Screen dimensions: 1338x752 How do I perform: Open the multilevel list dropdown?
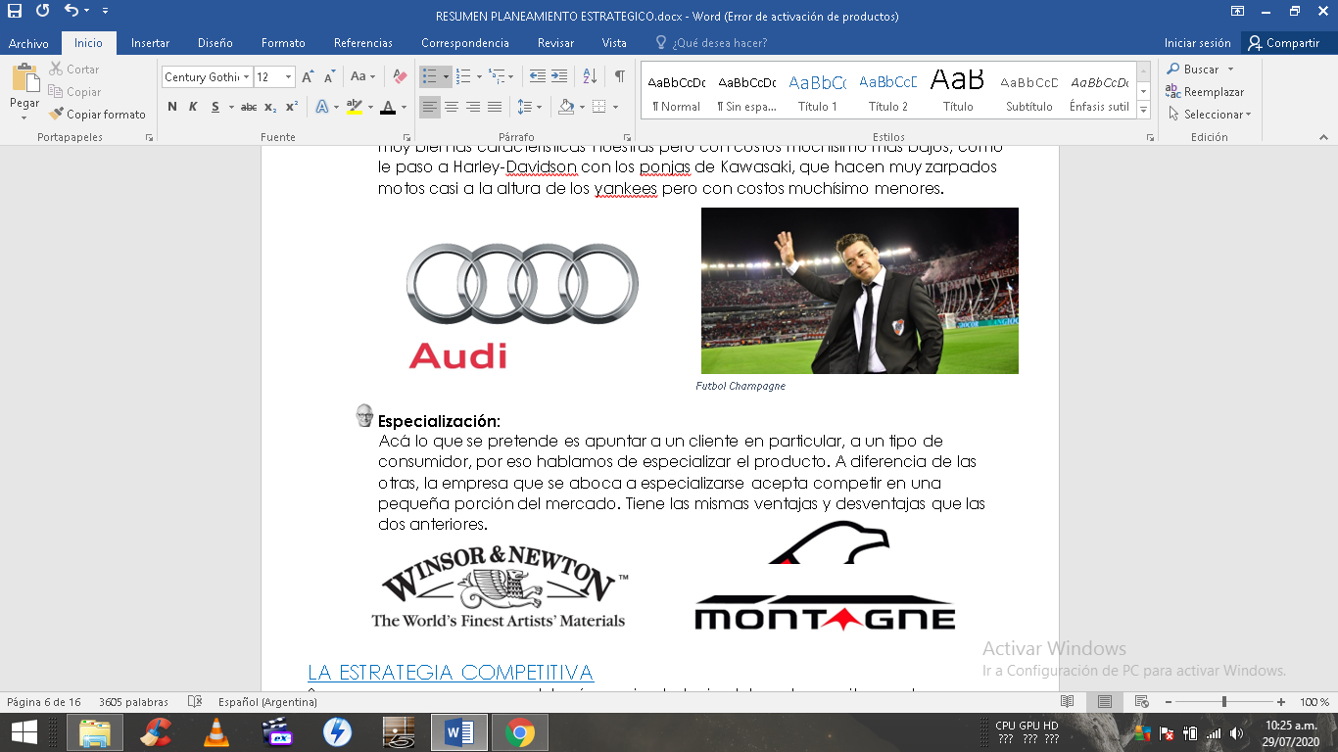[509, 76]
